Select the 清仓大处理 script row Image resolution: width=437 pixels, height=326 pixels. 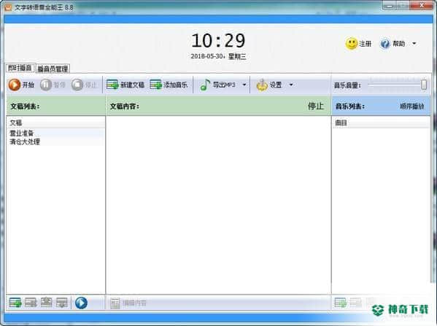[x=55, y=141]
